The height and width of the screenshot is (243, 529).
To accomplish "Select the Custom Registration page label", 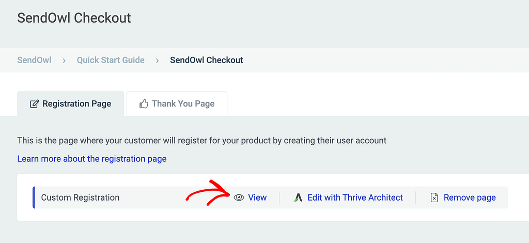I will click(80, 198).
